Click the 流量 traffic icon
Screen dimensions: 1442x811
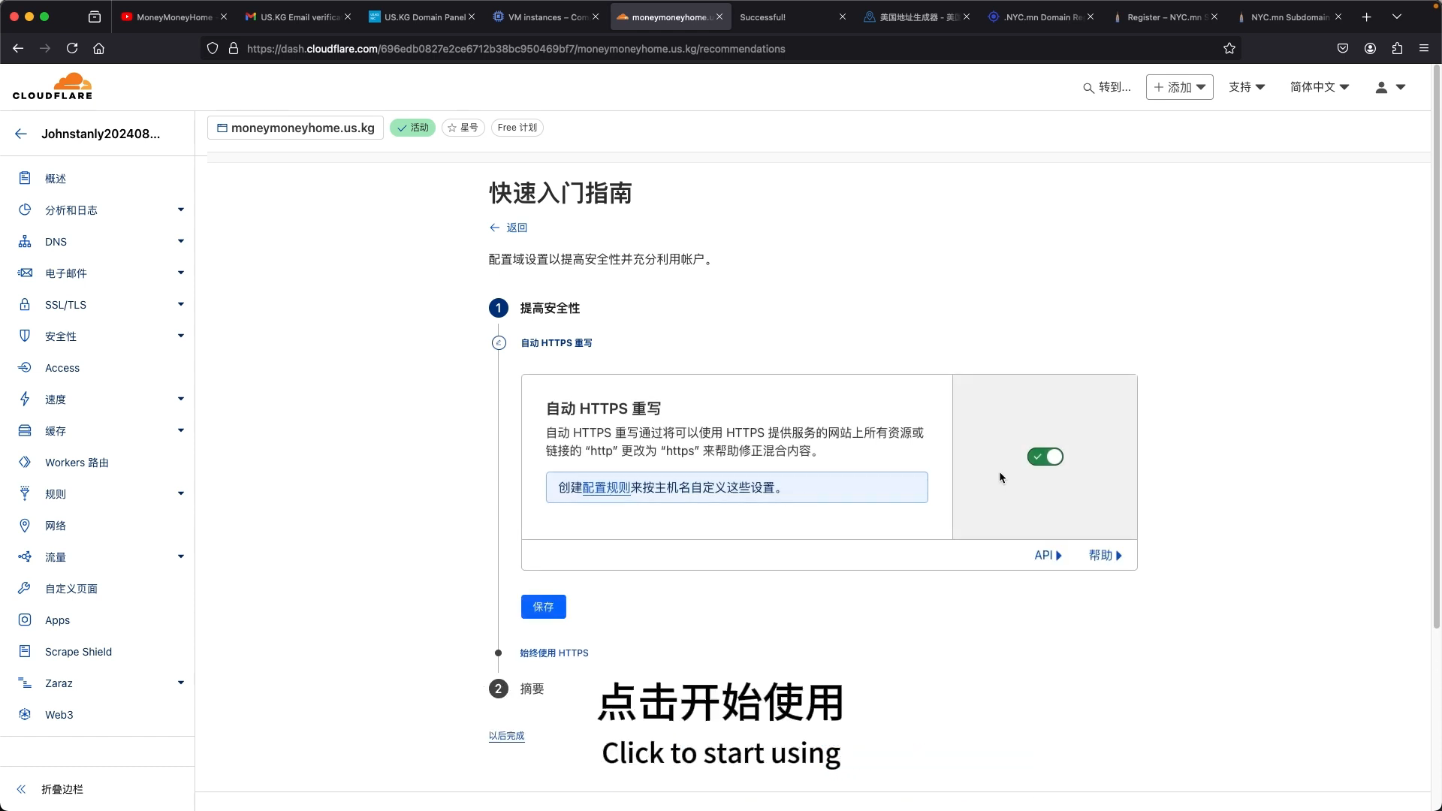point(25,556)
